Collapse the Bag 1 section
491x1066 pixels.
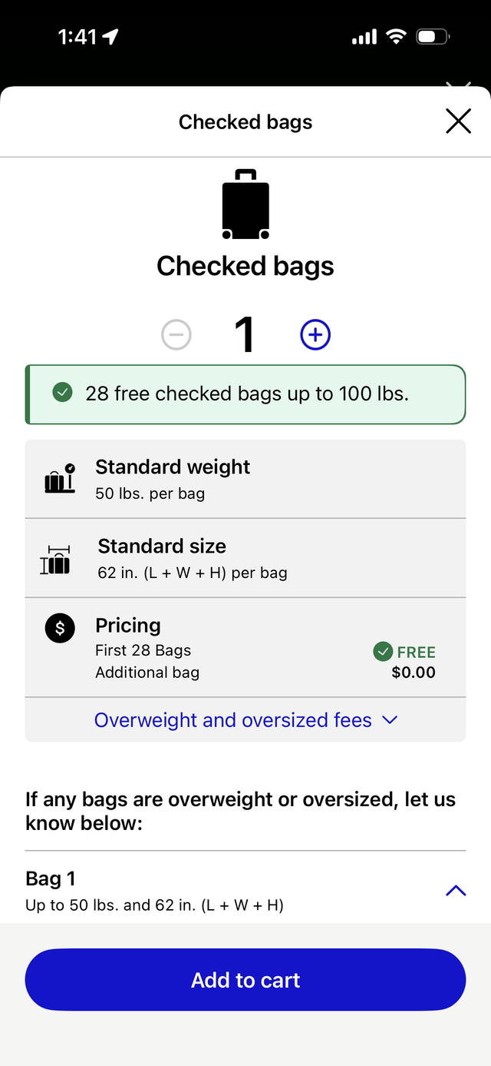456,891
